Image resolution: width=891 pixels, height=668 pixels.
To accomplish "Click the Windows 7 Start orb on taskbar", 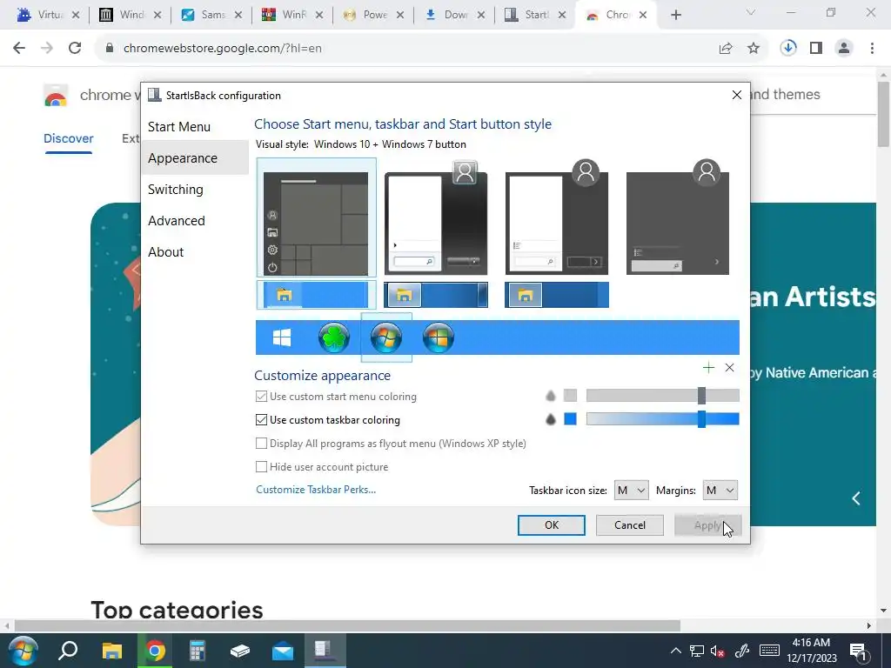I will pos(23,651).
